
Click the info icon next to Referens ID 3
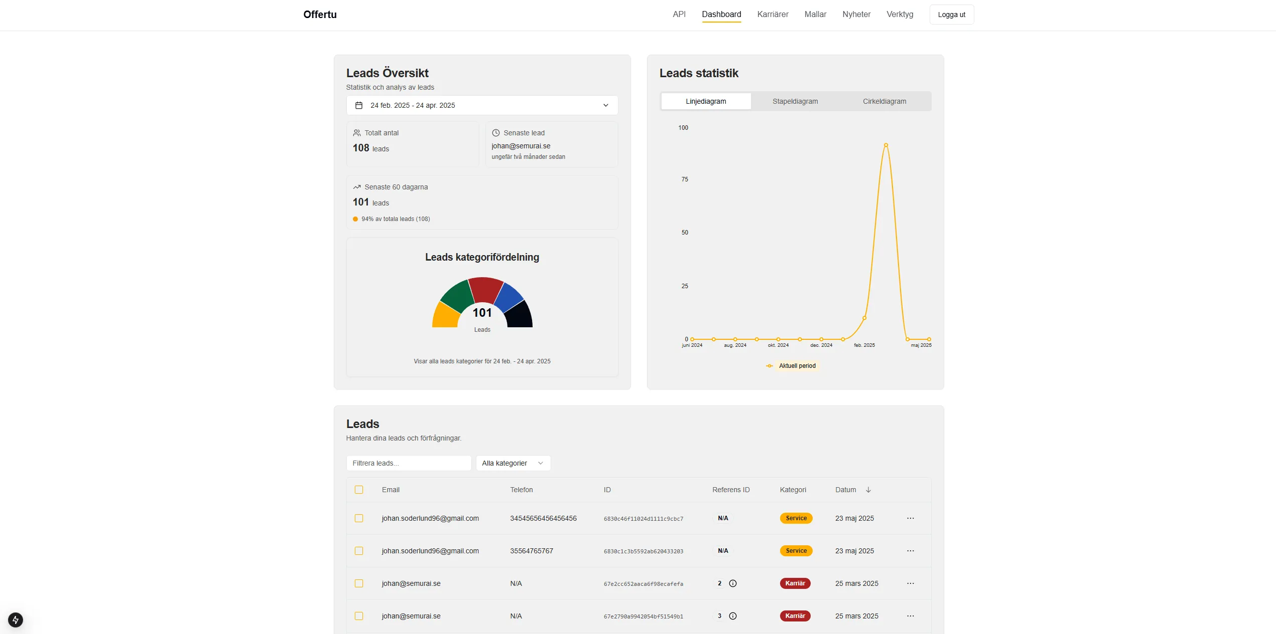(x=733, y=616)
